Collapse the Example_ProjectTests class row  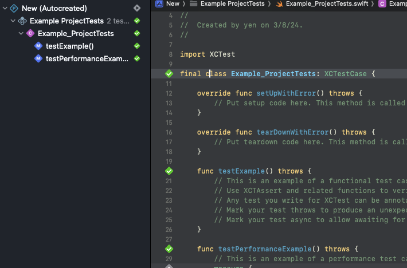(x=21, y=33)
